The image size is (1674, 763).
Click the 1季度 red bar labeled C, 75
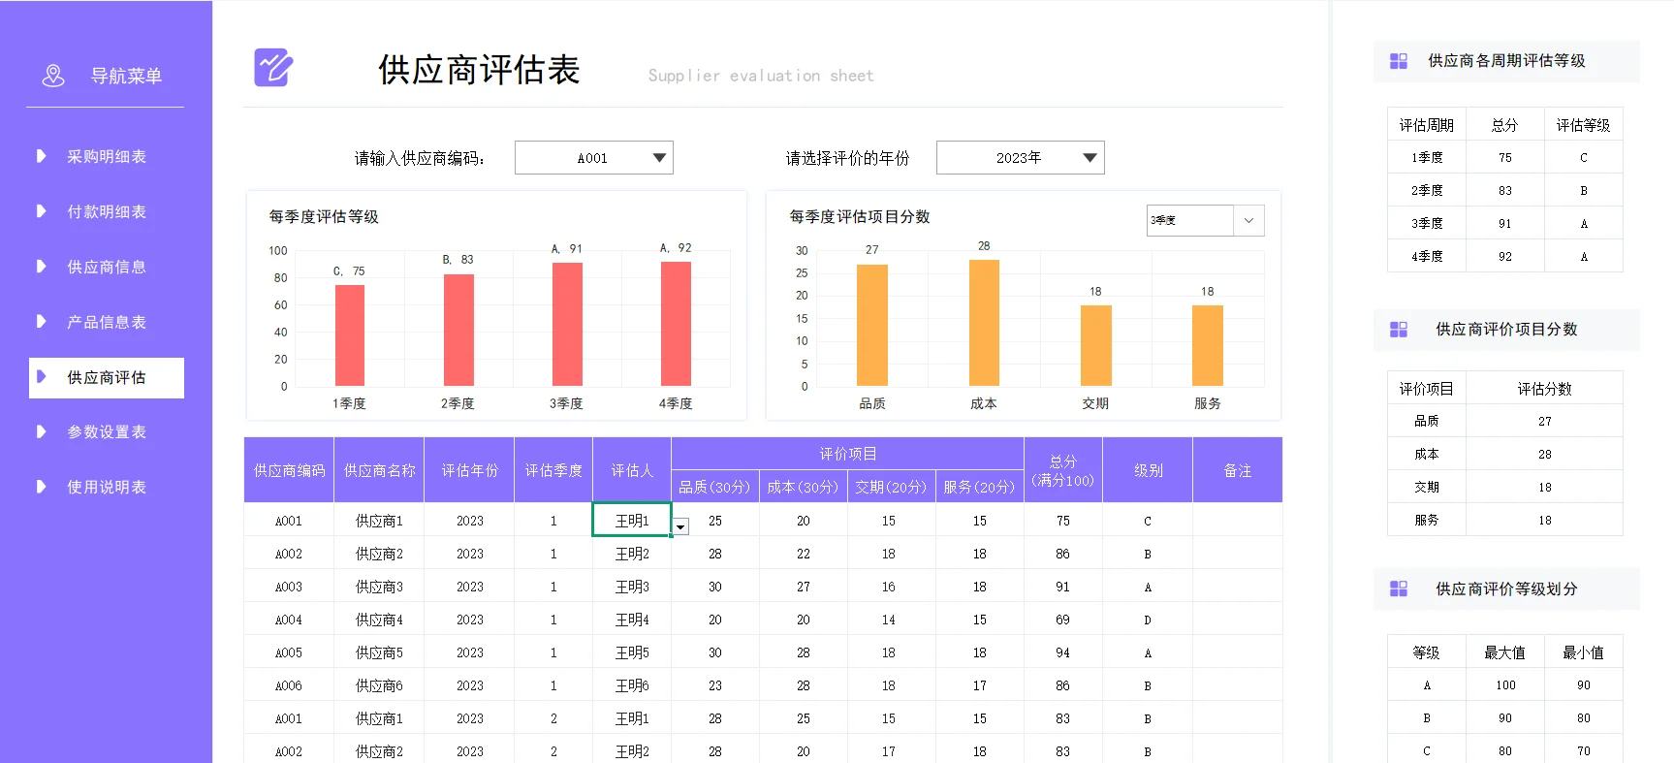(x=350, y=335)
